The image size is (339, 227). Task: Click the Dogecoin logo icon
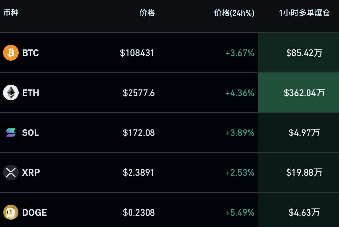pos(11,213)
